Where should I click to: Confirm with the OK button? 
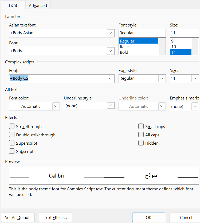[x=149, y=217]
